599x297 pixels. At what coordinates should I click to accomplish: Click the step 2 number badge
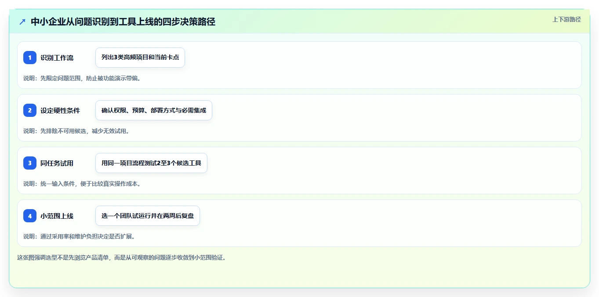[30, 110]
